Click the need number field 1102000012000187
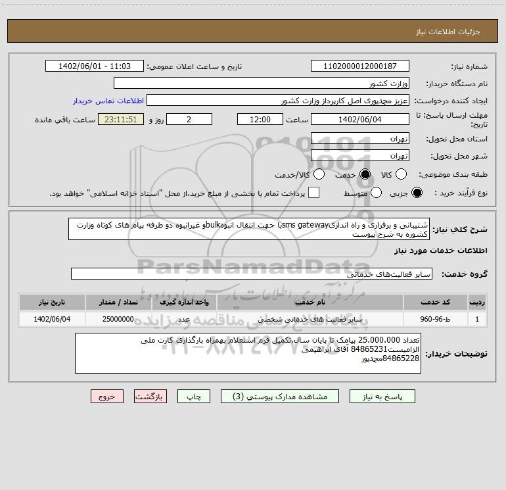 click(360, 66)
